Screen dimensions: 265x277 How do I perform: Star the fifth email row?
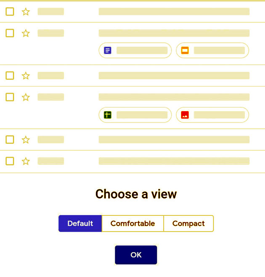[x=26, y=140]
